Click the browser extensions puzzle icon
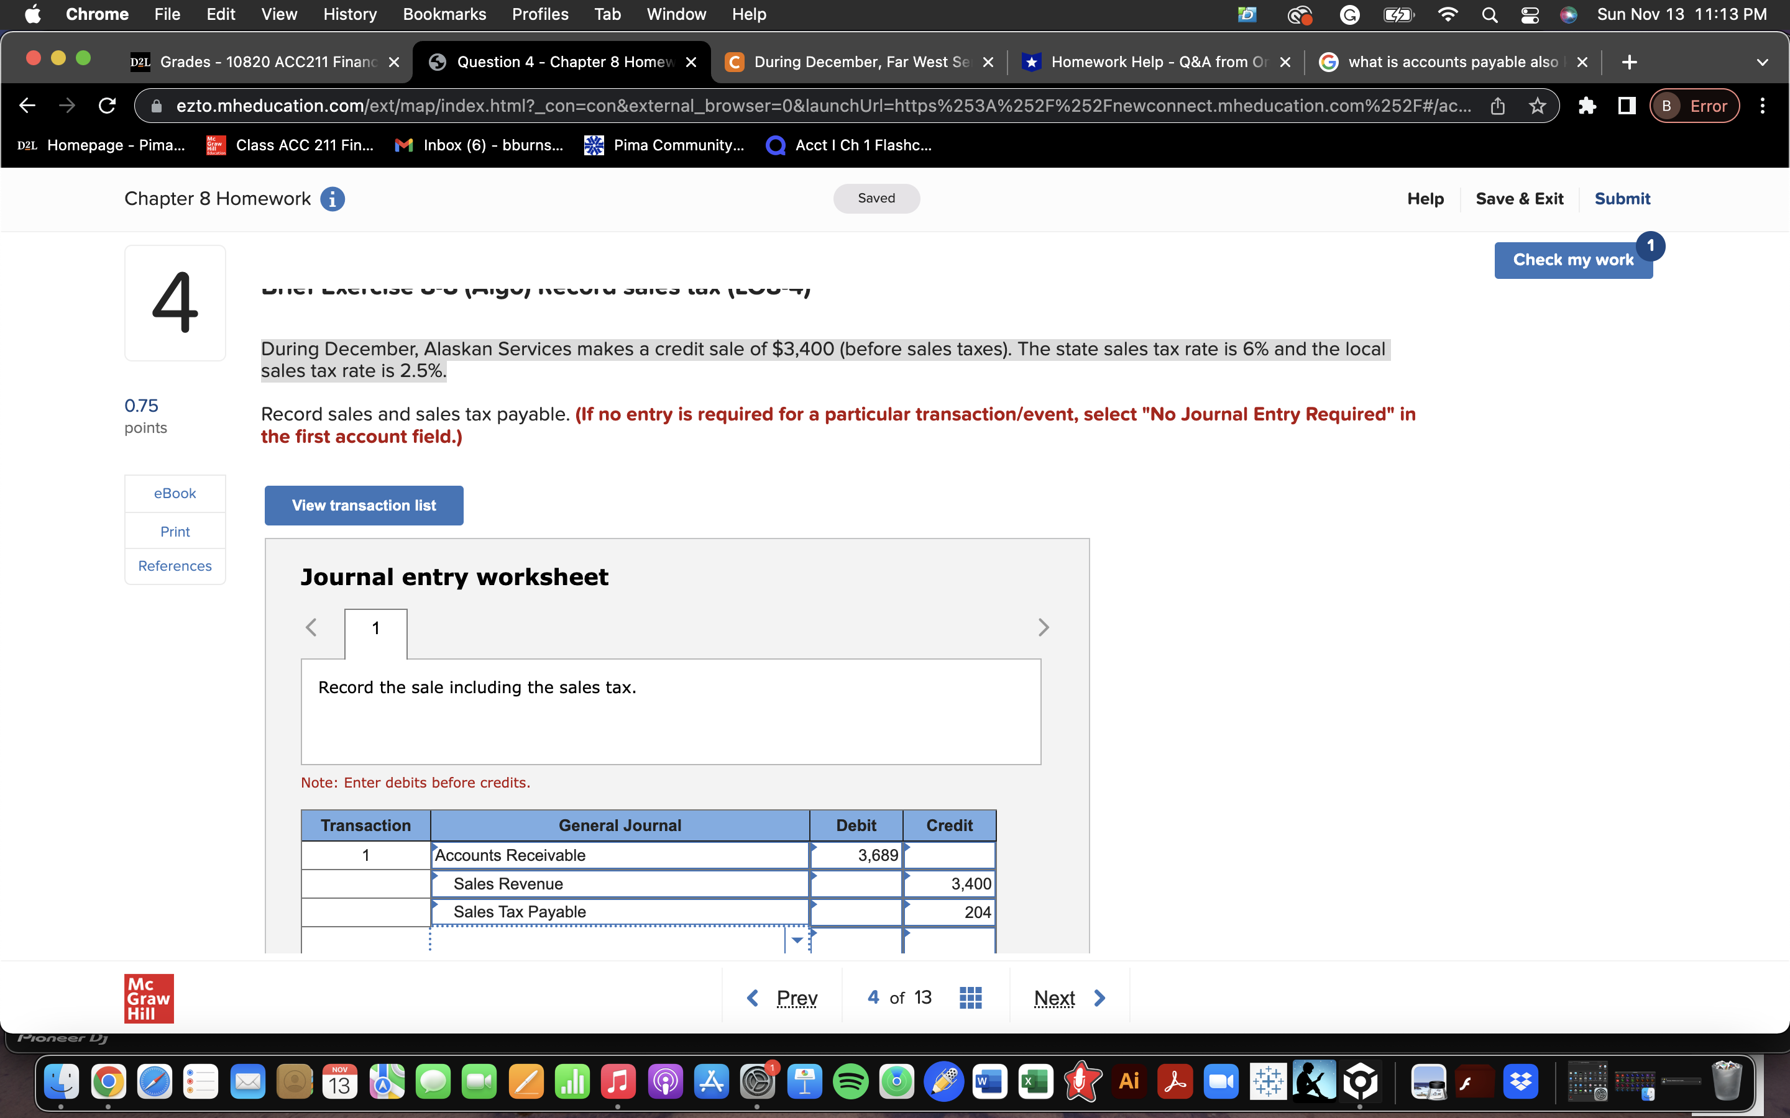Image resolution: width=1790 pixels, height=1118 pixels. pos(1587,106)
